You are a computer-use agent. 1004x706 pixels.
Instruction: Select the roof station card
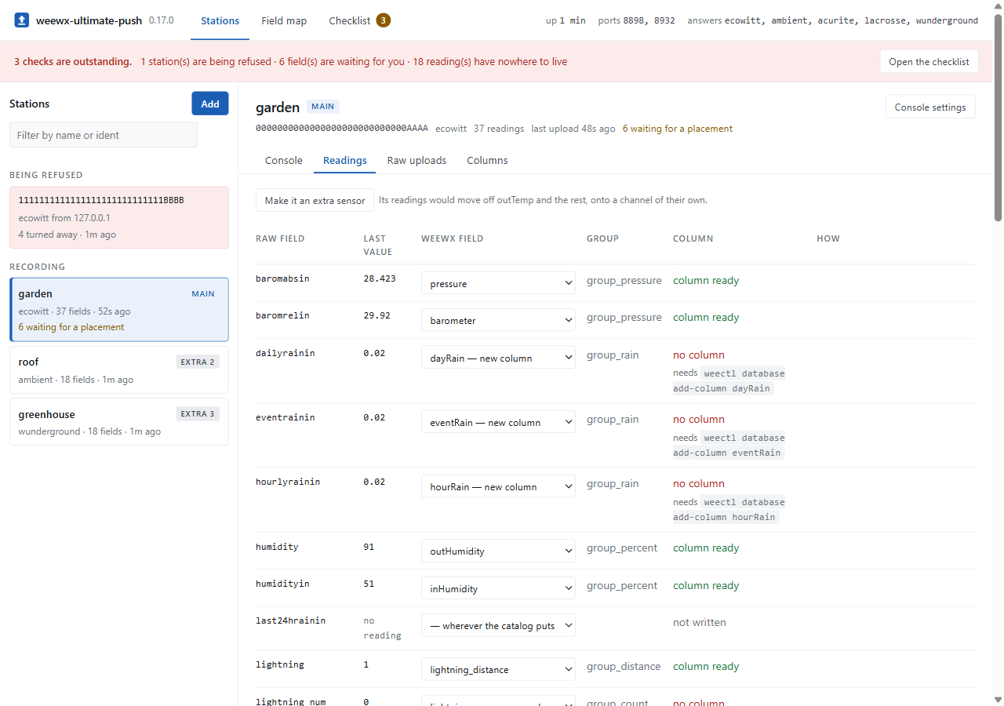coord(119,370)
